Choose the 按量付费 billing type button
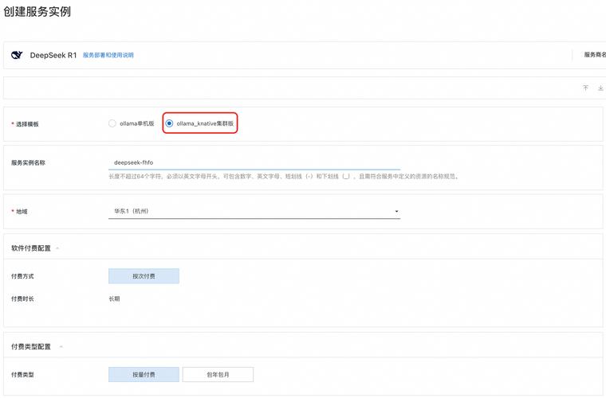Screen dimensions: 606x398 click(144, 374)
